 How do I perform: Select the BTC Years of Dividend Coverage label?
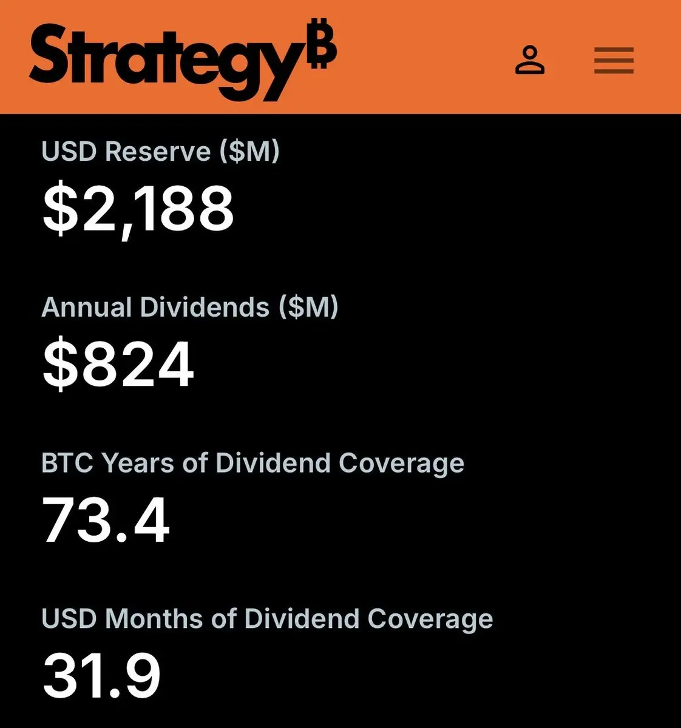[252, 463]
